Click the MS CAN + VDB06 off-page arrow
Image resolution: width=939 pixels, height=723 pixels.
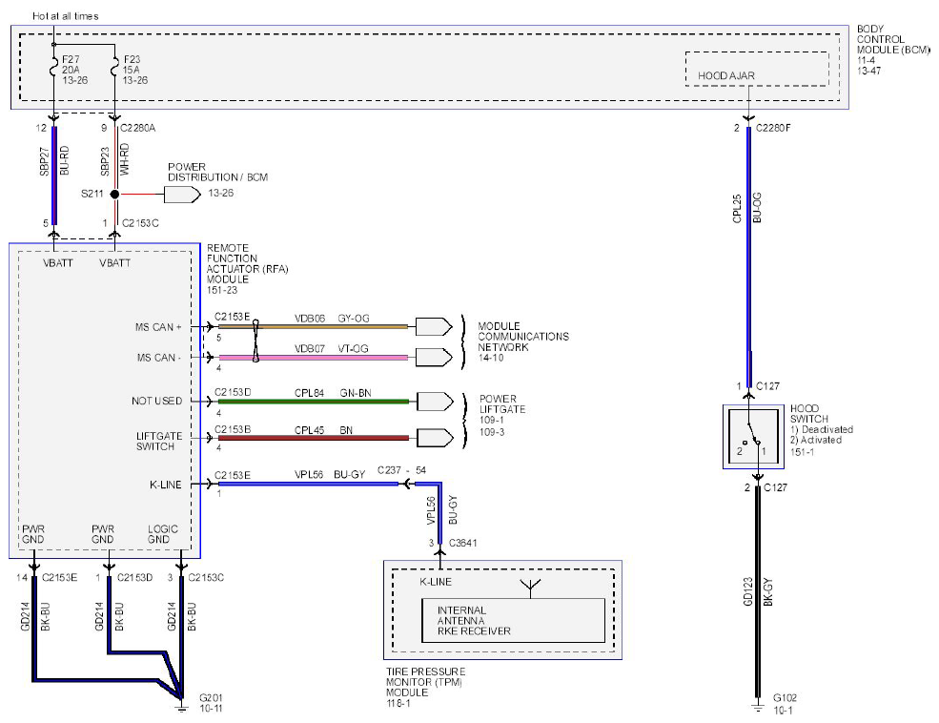pos(434,326)
